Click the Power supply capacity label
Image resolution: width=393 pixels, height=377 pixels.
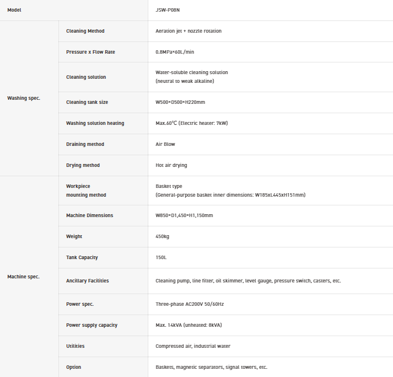tap(92, 325)
